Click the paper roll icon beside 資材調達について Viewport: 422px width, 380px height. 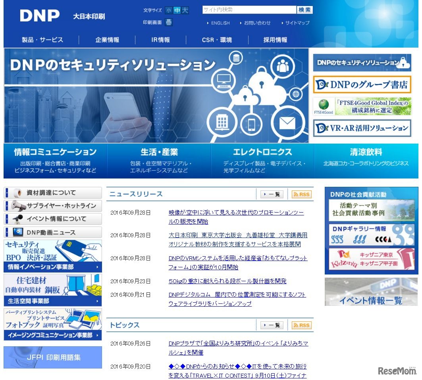click(18, 193)
